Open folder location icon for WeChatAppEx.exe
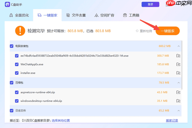The width and height of the screenshot is (192, 128). (x=178, y=64)
